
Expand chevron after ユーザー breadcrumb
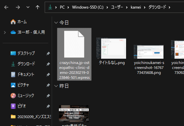point(127,8)
